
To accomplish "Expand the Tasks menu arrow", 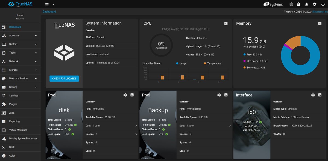I will point(36,53).
